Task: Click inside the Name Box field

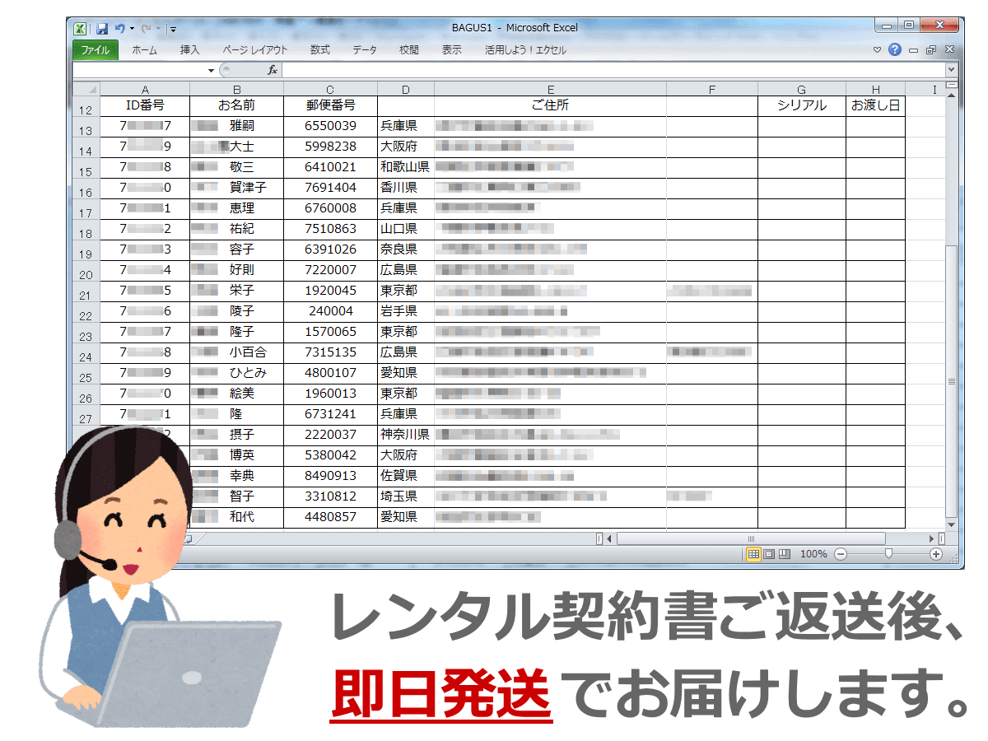Action: point(139,71)
